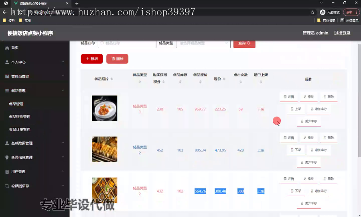Click 退出登录 to log out
The width and height of the screenshot is (361, 217).
click(x=342, y=33)
